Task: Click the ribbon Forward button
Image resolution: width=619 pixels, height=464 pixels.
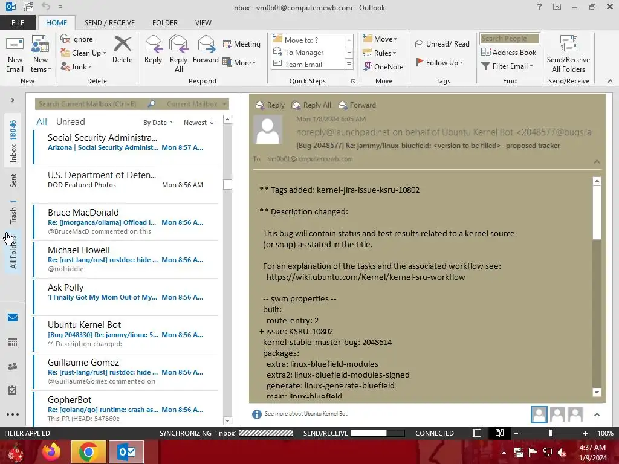Action: (x=206, y=50)
